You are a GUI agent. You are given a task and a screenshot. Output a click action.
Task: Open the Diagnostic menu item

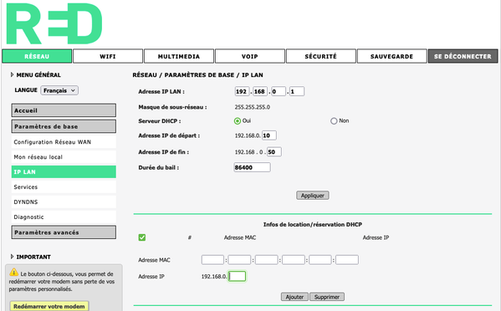point(64,217)
